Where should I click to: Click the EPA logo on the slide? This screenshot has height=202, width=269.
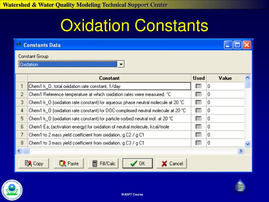click(12, 190)
